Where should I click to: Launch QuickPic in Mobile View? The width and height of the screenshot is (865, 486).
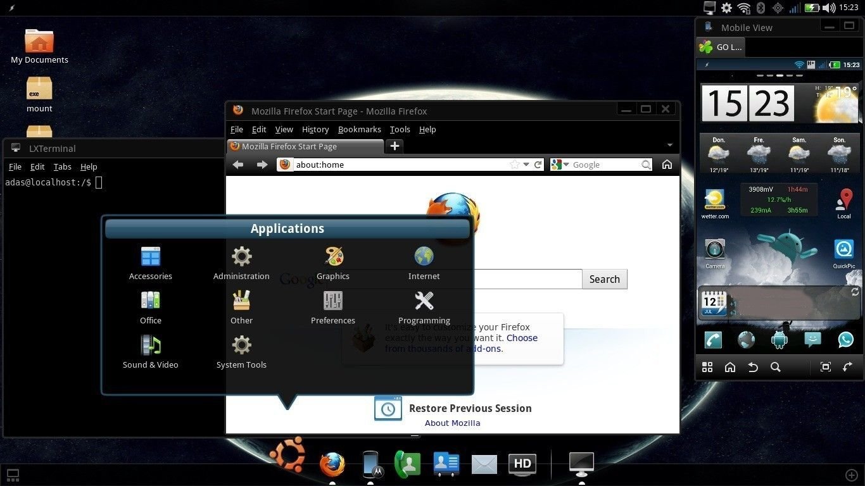coord(844,253)
